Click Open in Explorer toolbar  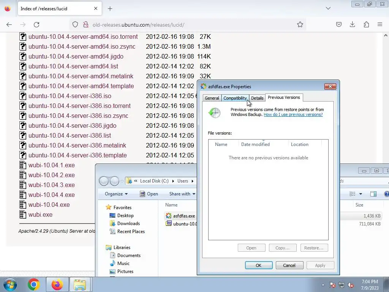(x=149, y=194)
